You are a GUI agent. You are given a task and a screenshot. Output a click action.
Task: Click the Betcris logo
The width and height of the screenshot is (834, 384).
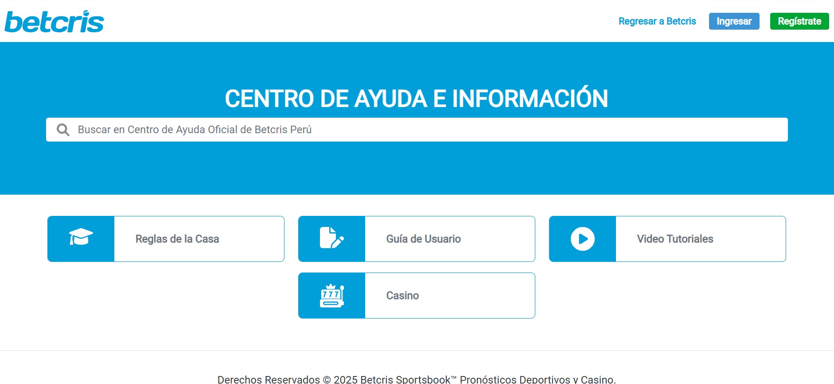click(x=54, y=22)
